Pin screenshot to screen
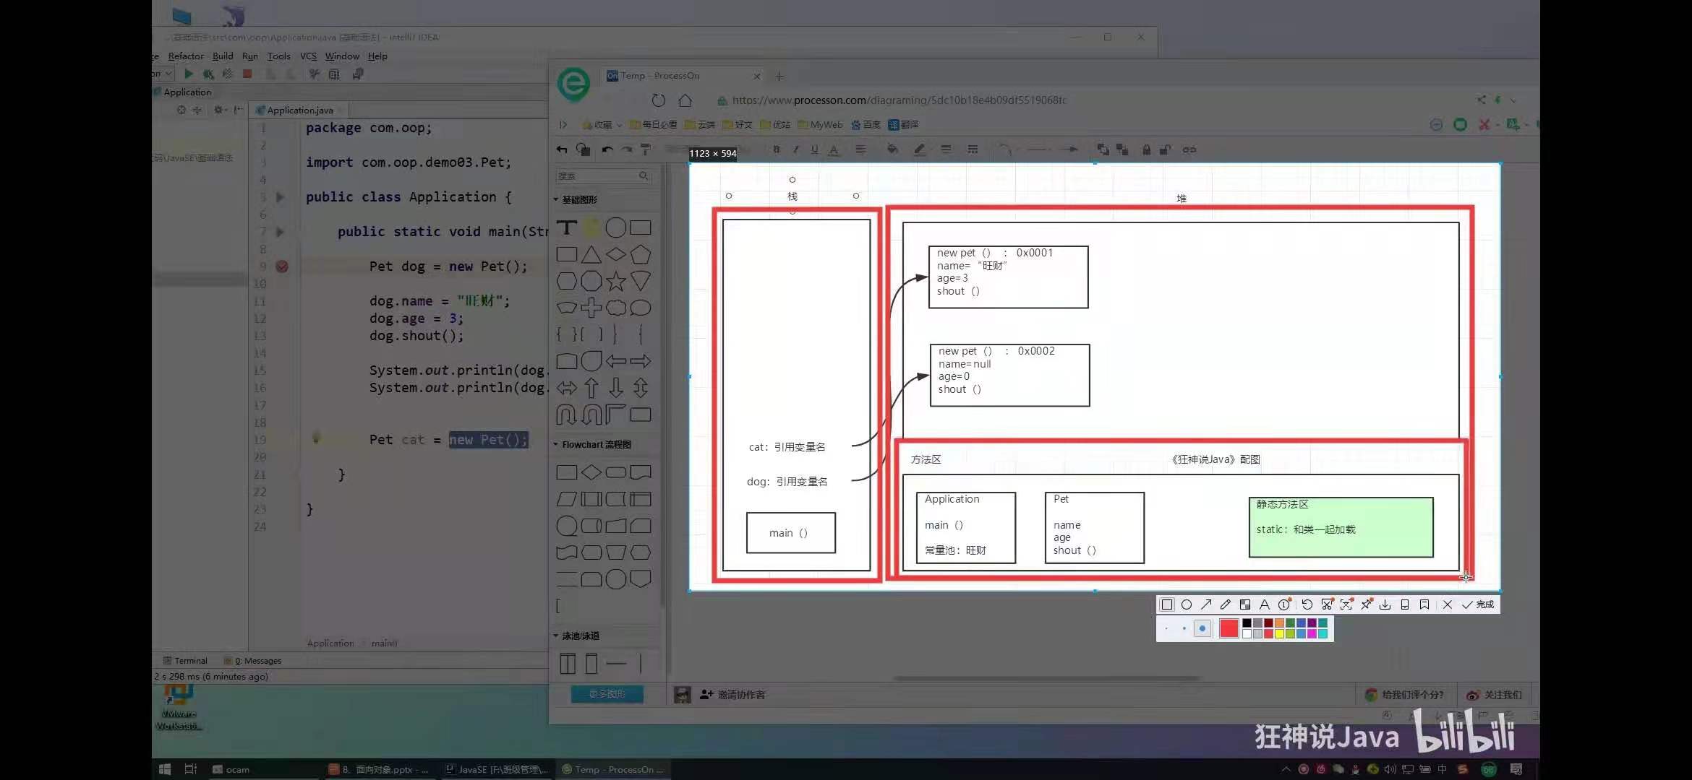1692x780 pixels. 1366,604
